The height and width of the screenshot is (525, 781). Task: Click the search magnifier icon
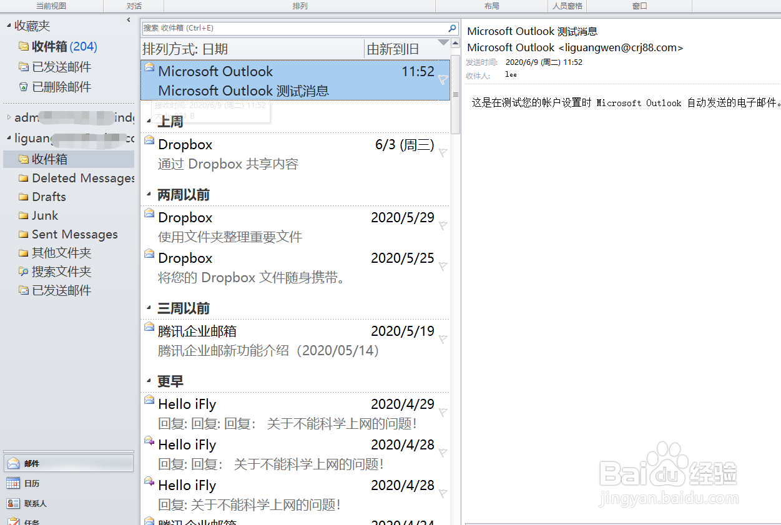pos(452,28)
